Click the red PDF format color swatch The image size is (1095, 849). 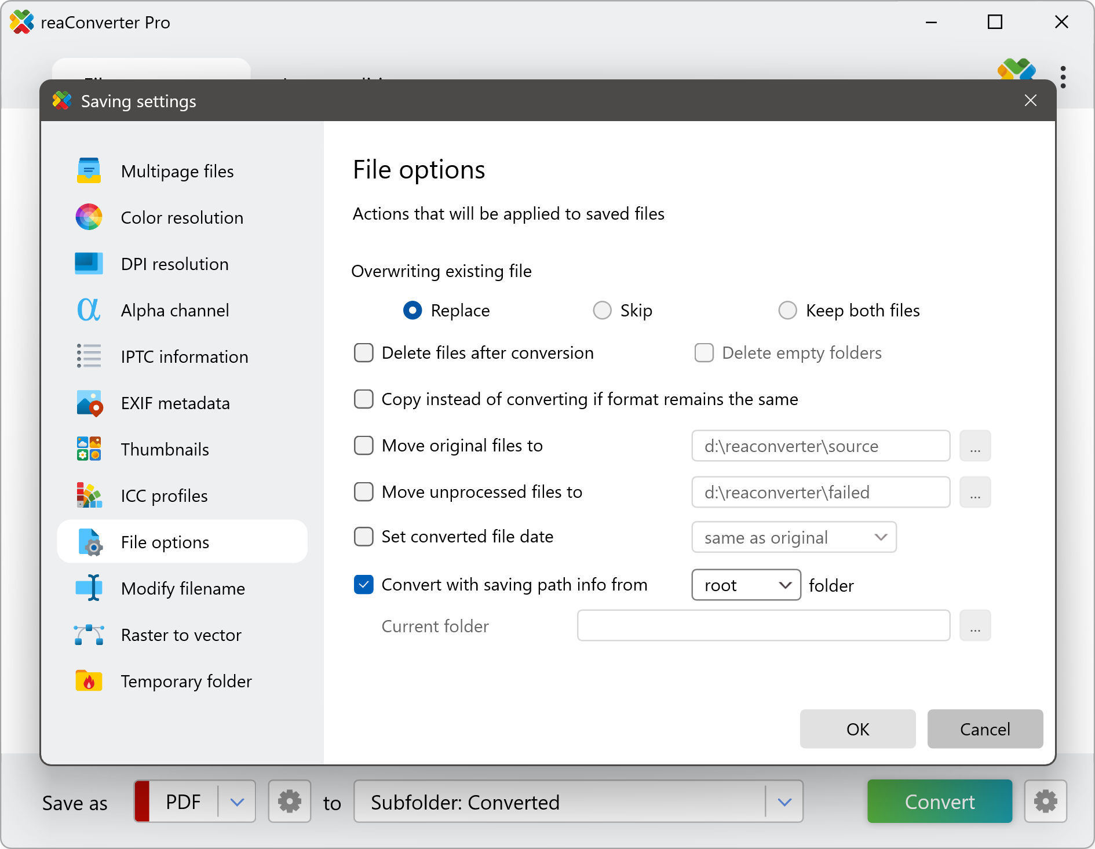coord(143,801)
